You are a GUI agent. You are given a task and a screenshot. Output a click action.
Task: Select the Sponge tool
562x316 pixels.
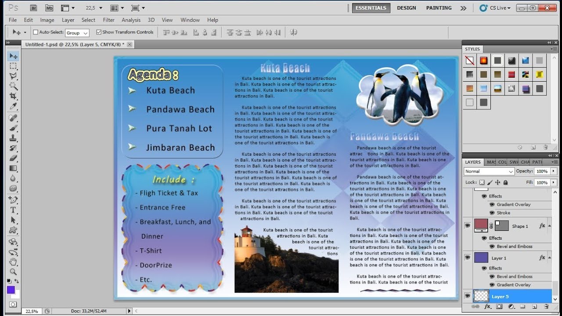(x=13, y=189)
